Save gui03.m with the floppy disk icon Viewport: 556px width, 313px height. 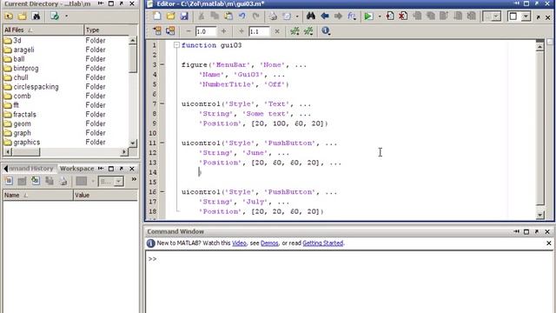click(x=184, y=16)
